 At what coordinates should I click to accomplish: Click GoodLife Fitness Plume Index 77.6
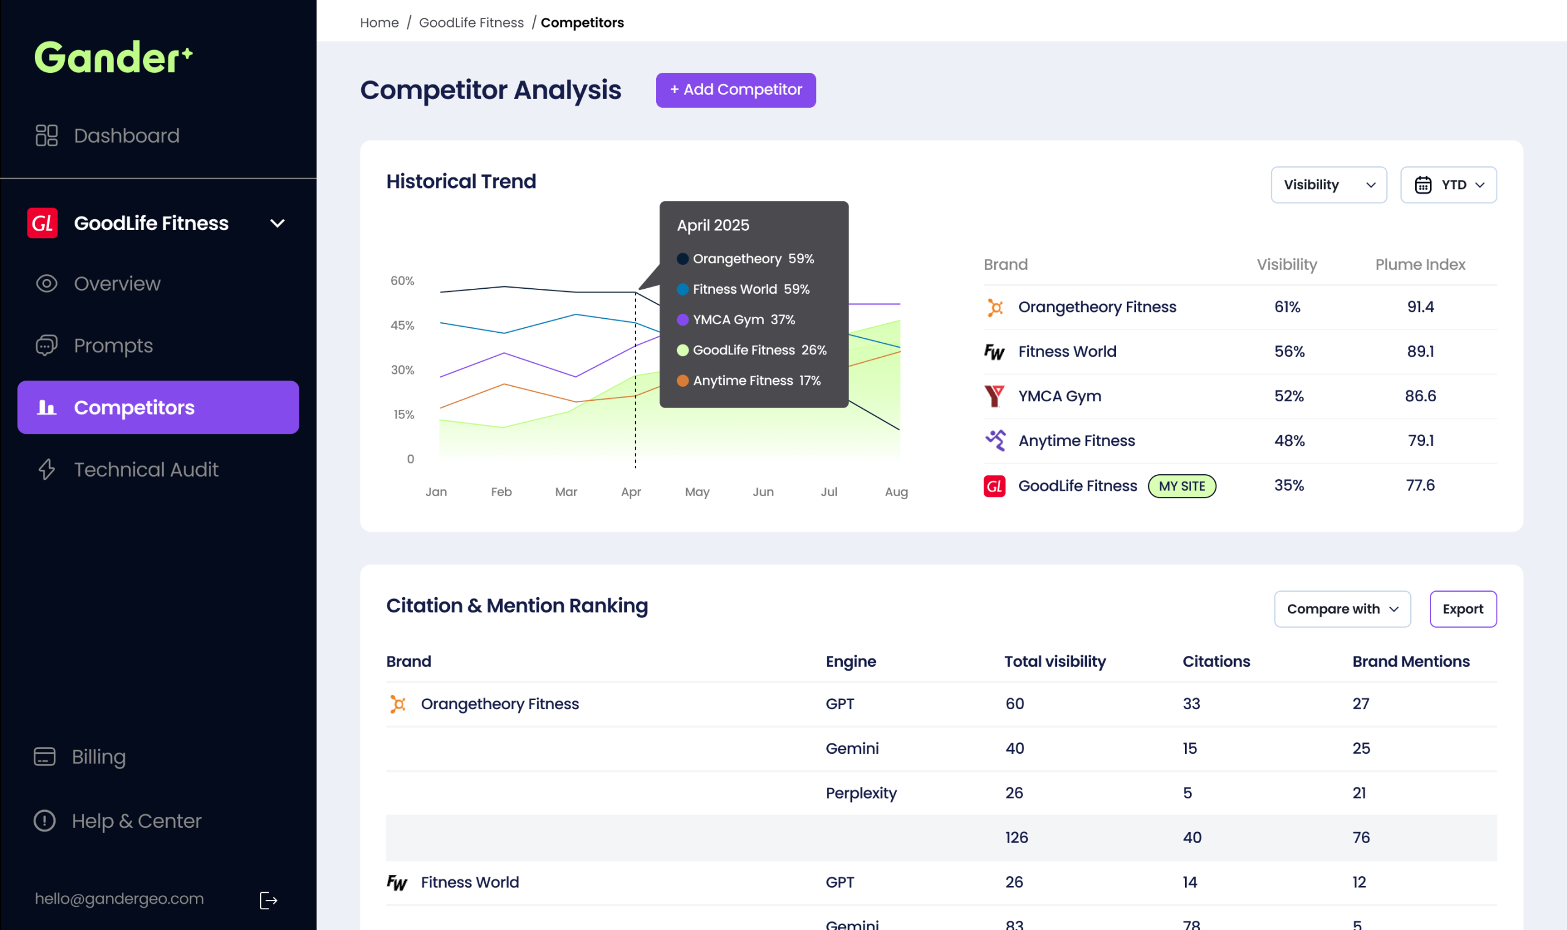coord(1420,485)
